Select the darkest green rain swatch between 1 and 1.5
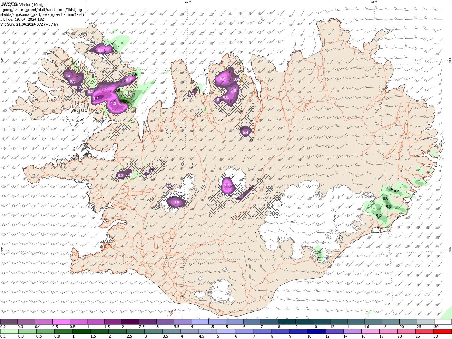 81,332
